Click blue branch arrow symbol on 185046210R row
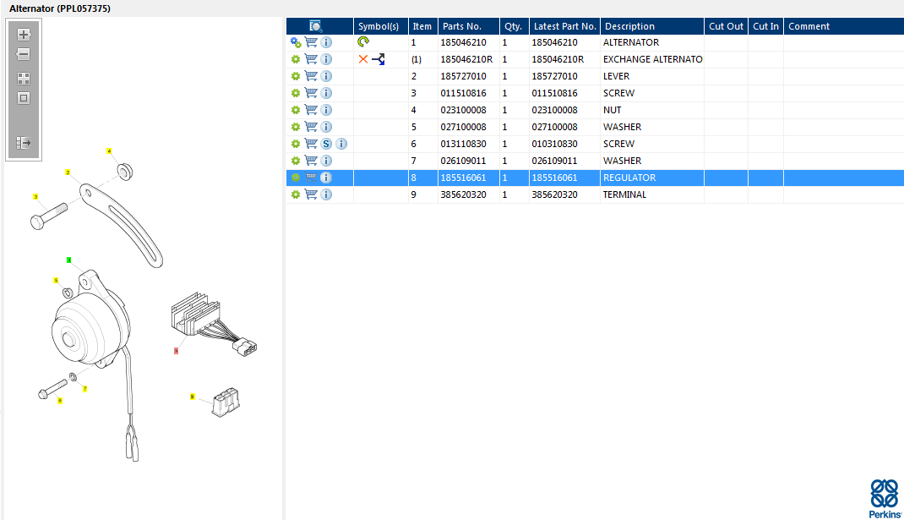The height and width of the screenshot is (520, 904). (x=378, y=59)
